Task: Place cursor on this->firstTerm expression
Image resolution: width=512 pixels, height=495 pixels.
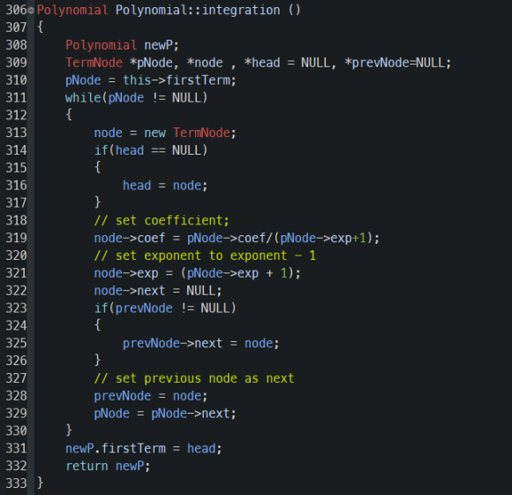Action: click(x=179, y=80)
